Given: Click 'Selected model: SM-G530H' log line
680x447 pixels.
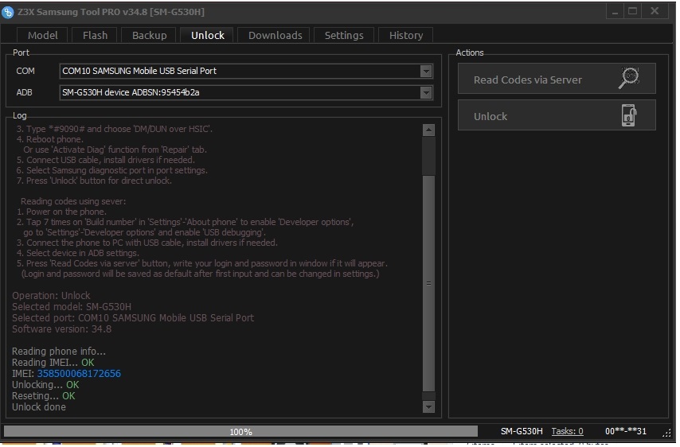Looking at the screenshot, I should click(72, 307).
